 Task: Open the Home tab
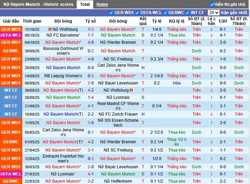[x=102, y=4]
